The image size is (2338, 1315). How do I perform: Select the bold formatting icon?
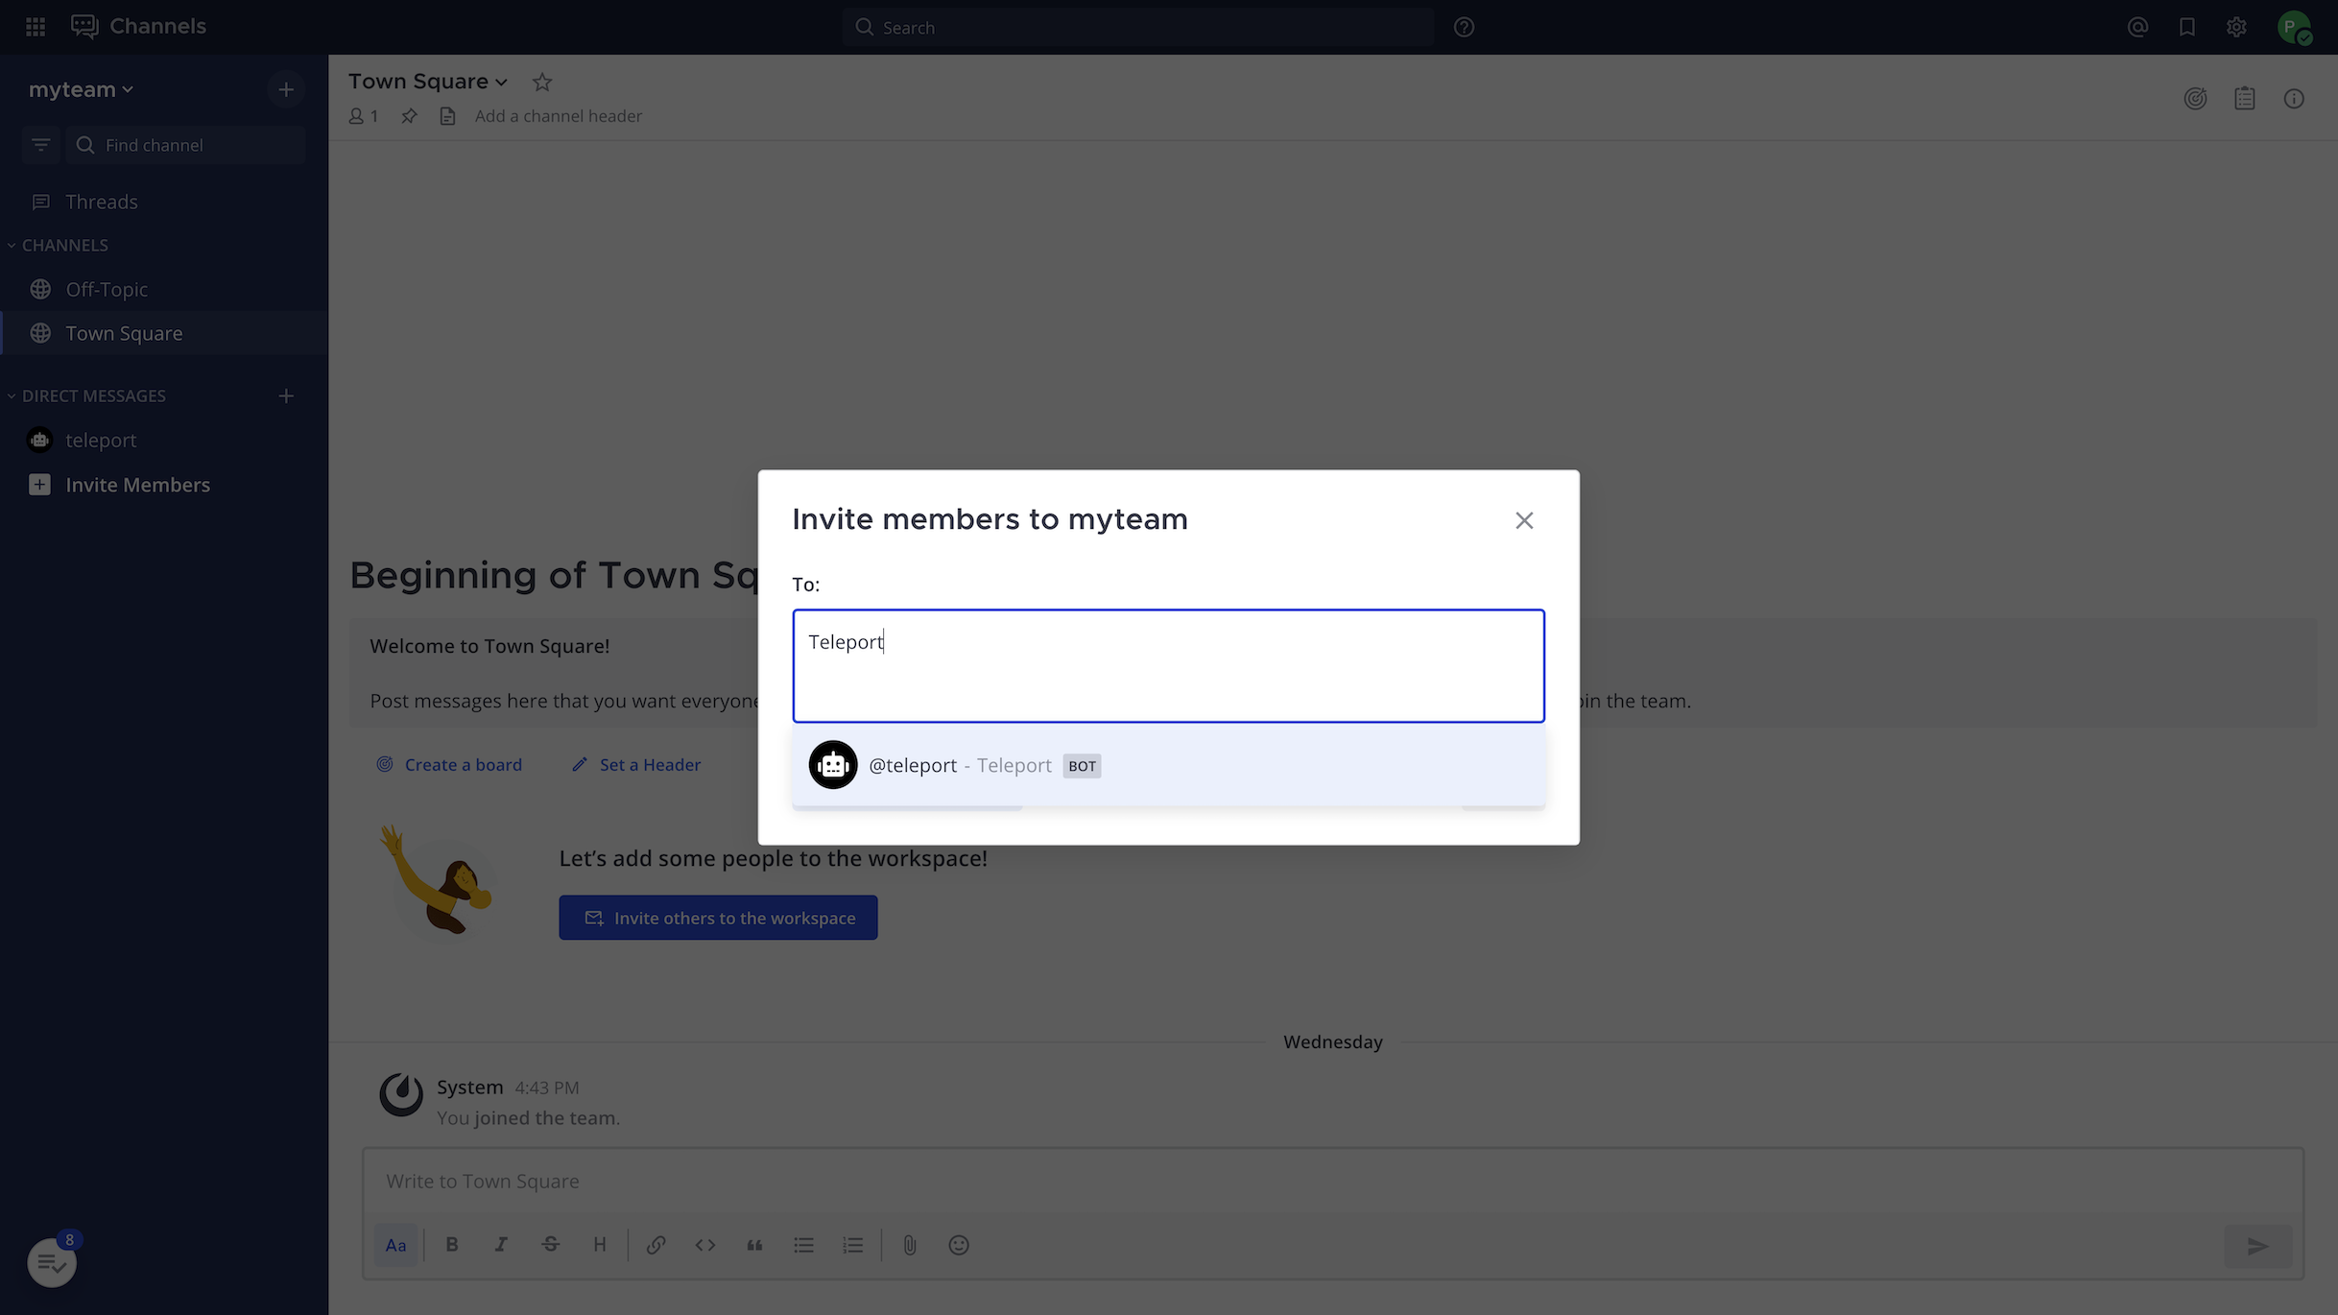(x=451, y=1244)
